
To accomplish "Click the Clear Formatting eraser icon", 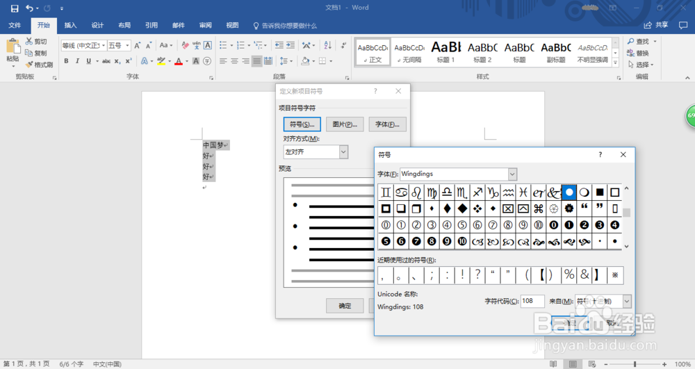I will point(186,45).
